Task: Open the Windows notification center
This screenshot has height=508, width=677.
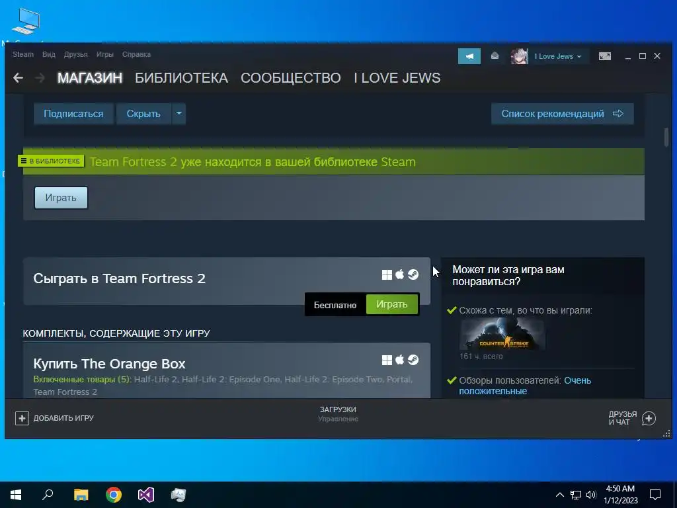Action: coord(655,495)
